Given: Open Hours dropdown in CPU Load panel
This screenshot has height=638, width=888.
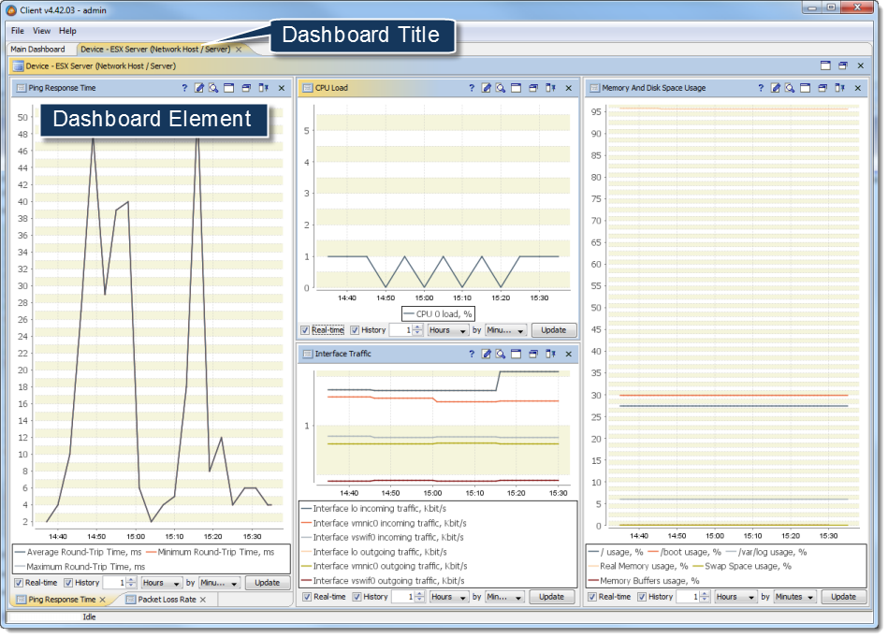Looking at the screenshot, I should [x=449, y=330].
